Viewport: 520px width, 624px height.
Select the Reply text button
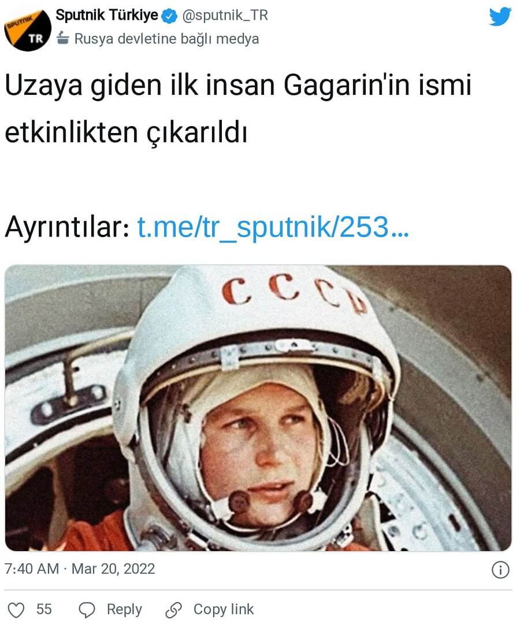(124, 610)
